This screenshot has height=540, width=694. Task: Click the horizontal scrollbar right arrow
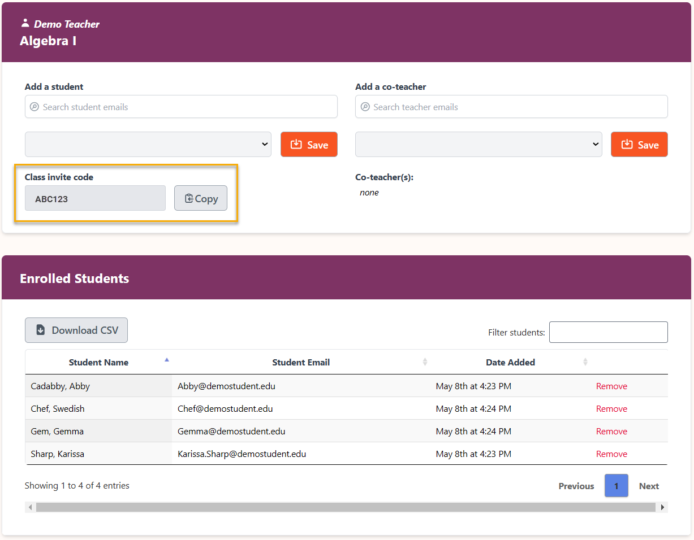[x=662, y=507]
